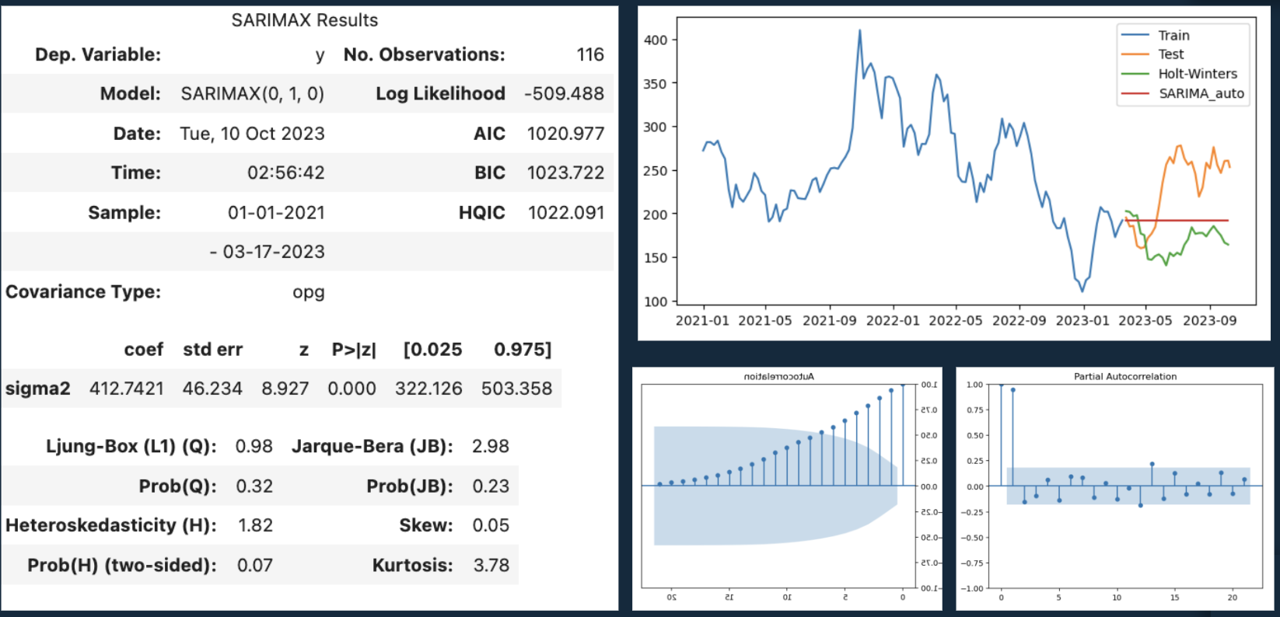Select the Prob(Q) value 0.32

254,486
